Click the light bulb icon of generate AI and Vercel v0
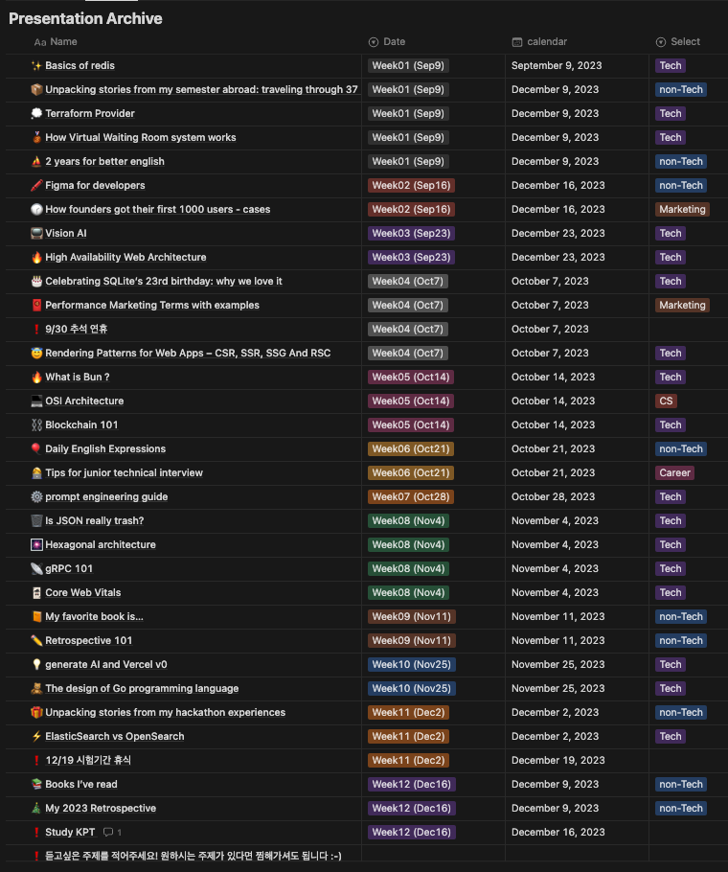Image resolution: width=728 pixels, height=872 pixels. click(x=36, y=664)
